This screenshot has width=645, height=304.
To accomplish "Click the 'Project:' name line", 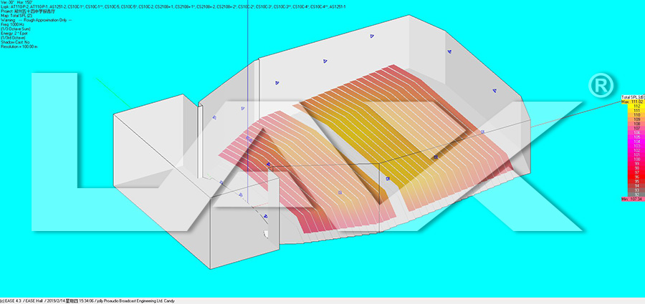I will (27, 11).
